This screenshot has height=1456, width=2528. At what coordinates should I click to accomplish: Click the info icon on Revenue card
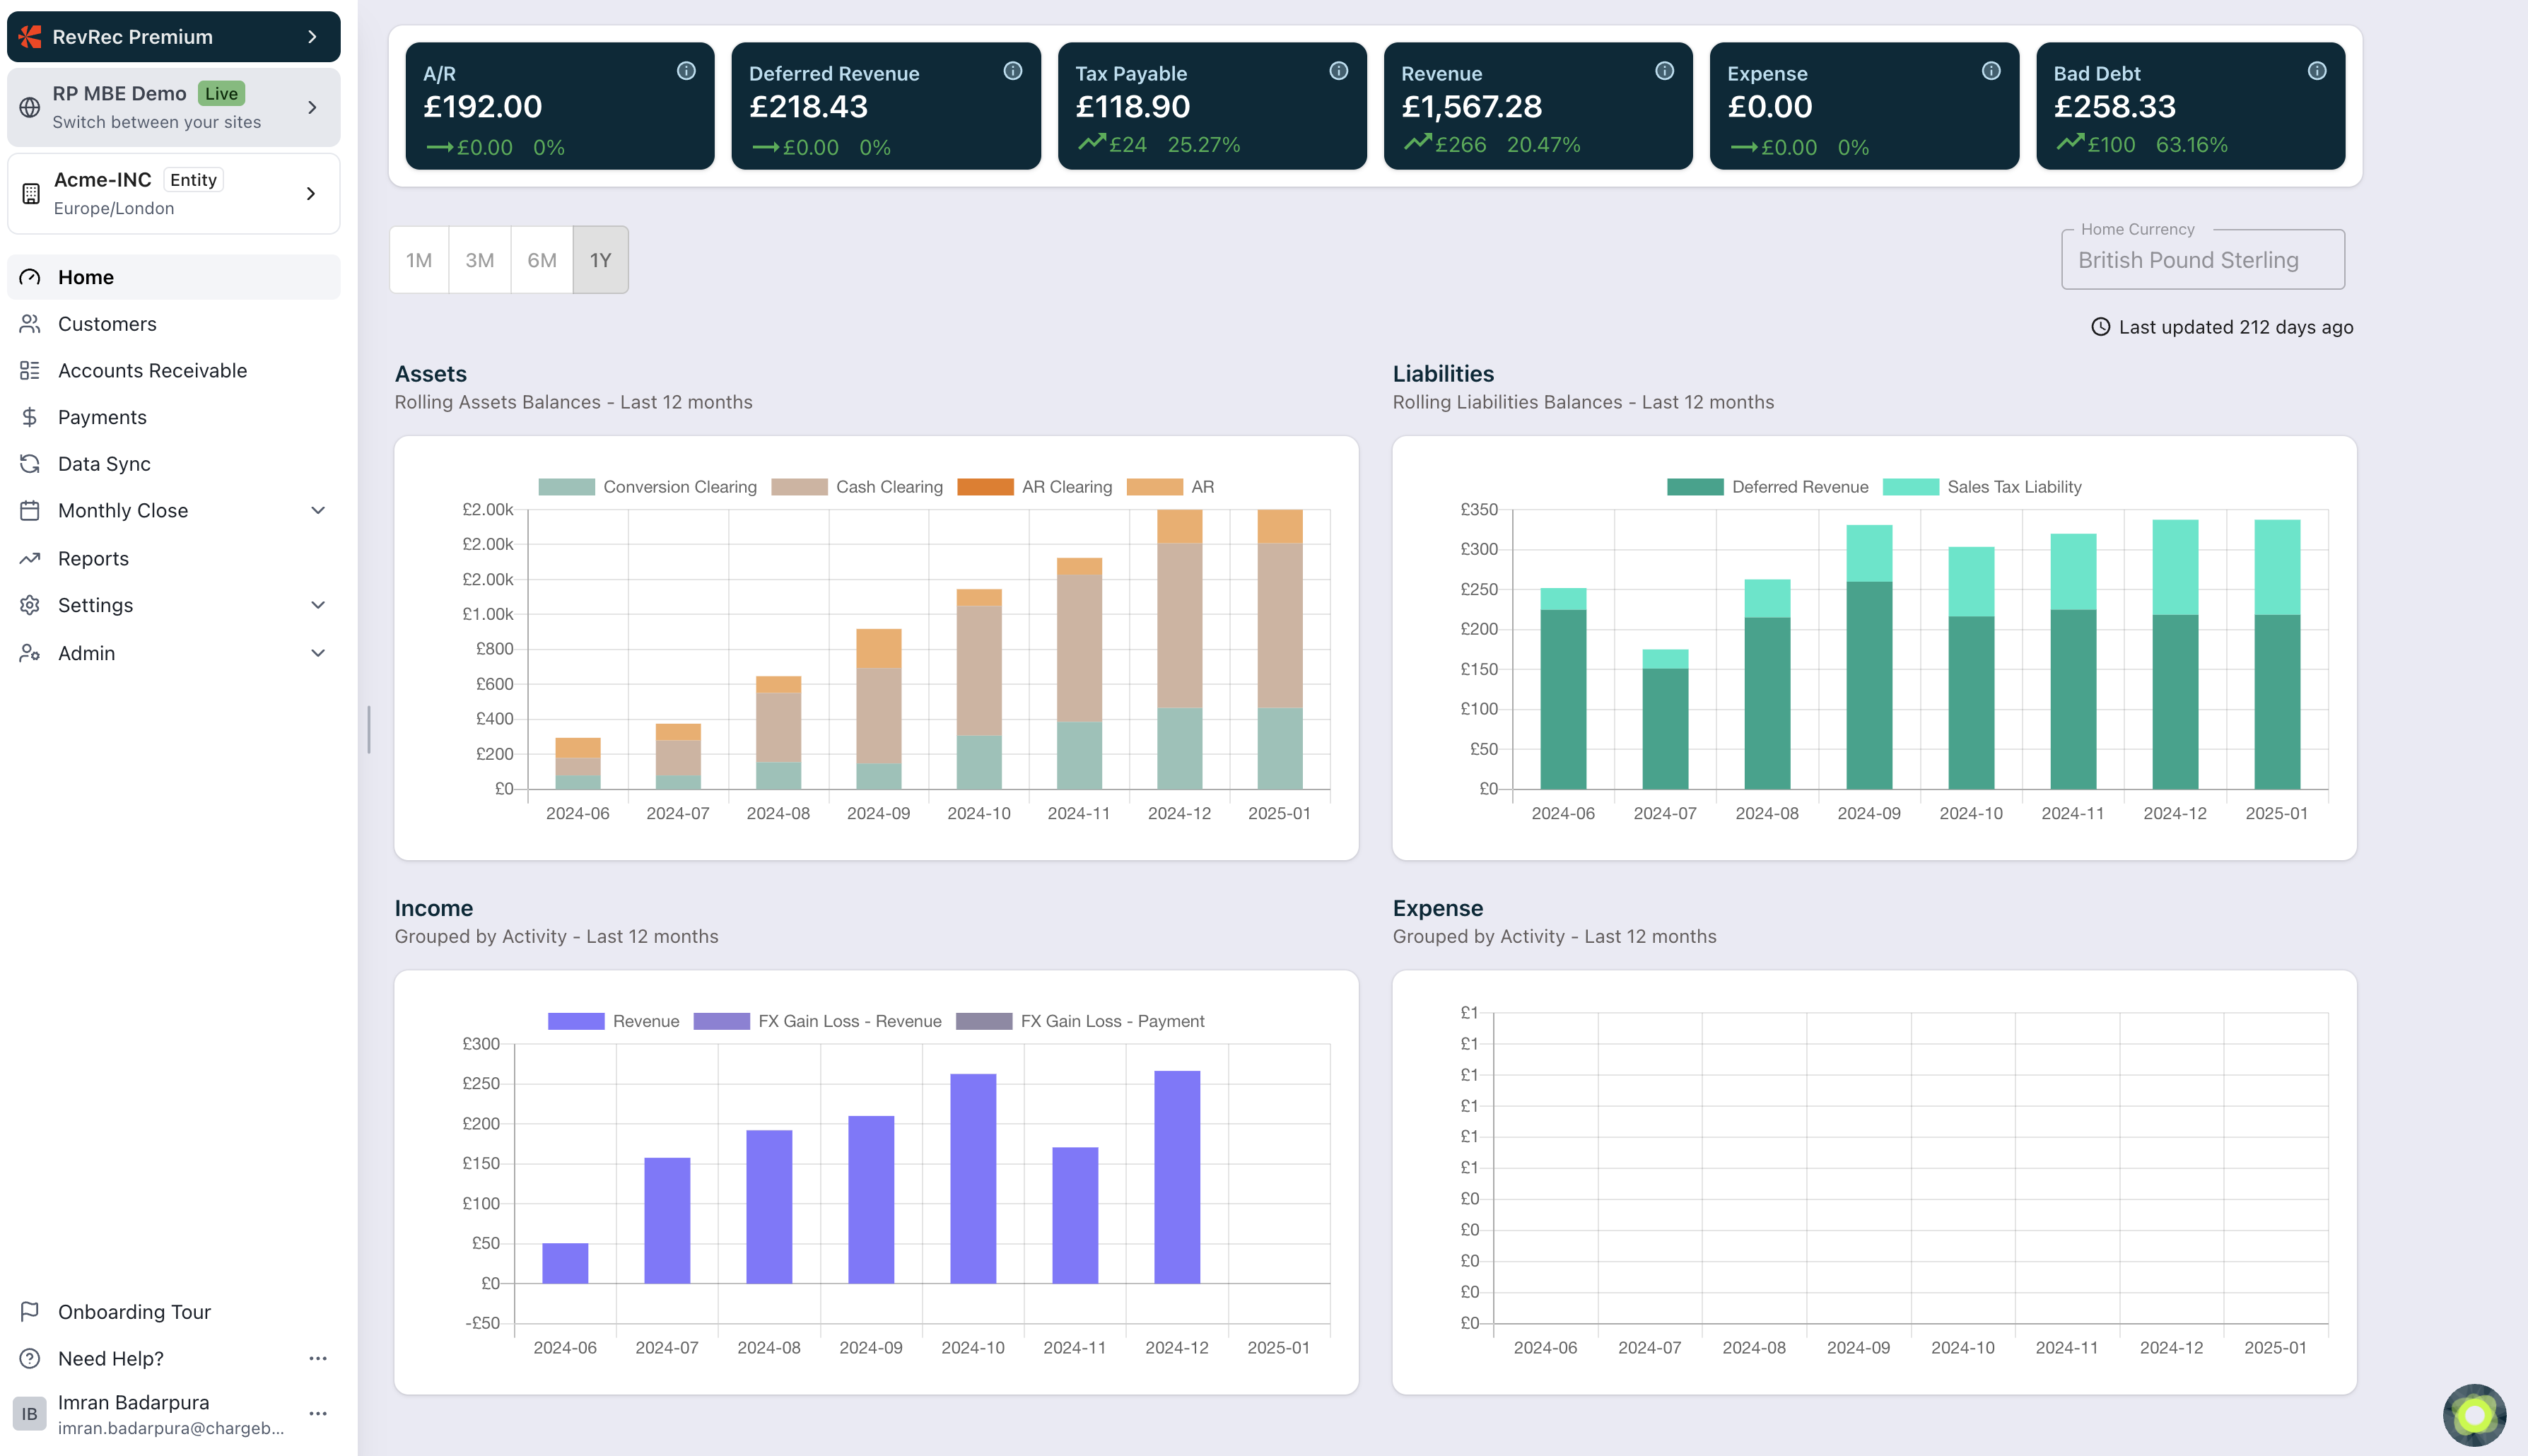point(1664,71)
